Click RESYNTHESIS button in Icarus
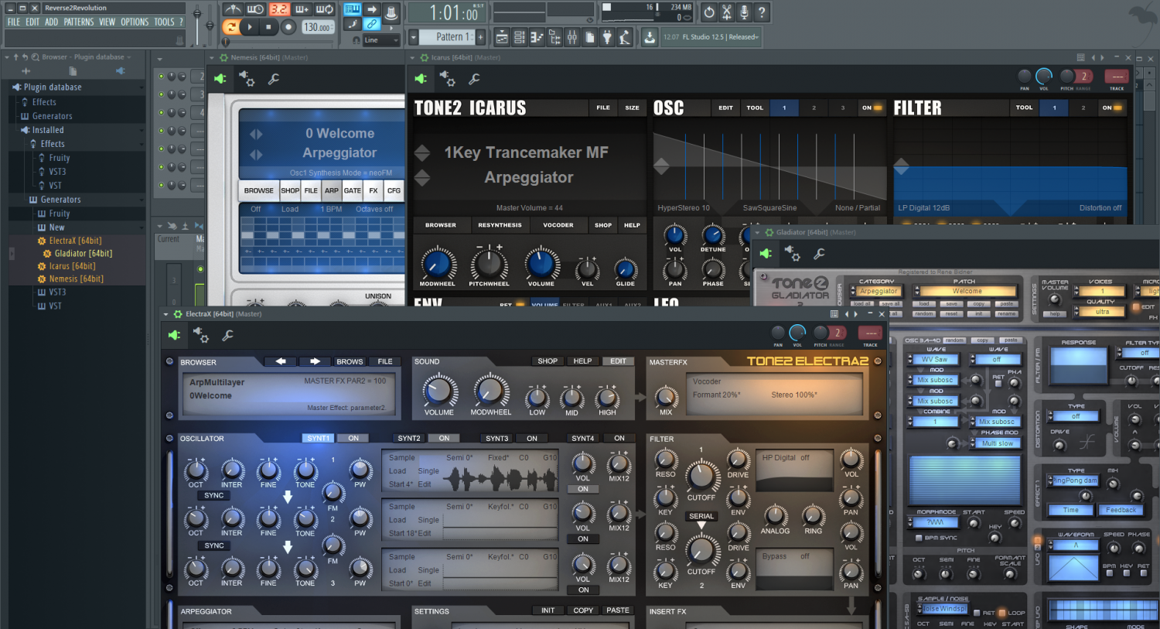 coord(500,225)
